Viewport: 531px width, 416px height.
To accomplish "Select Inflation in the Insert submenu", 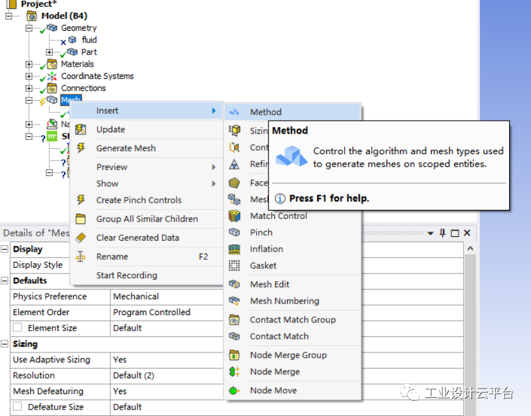I will click(x=293, y=249).
